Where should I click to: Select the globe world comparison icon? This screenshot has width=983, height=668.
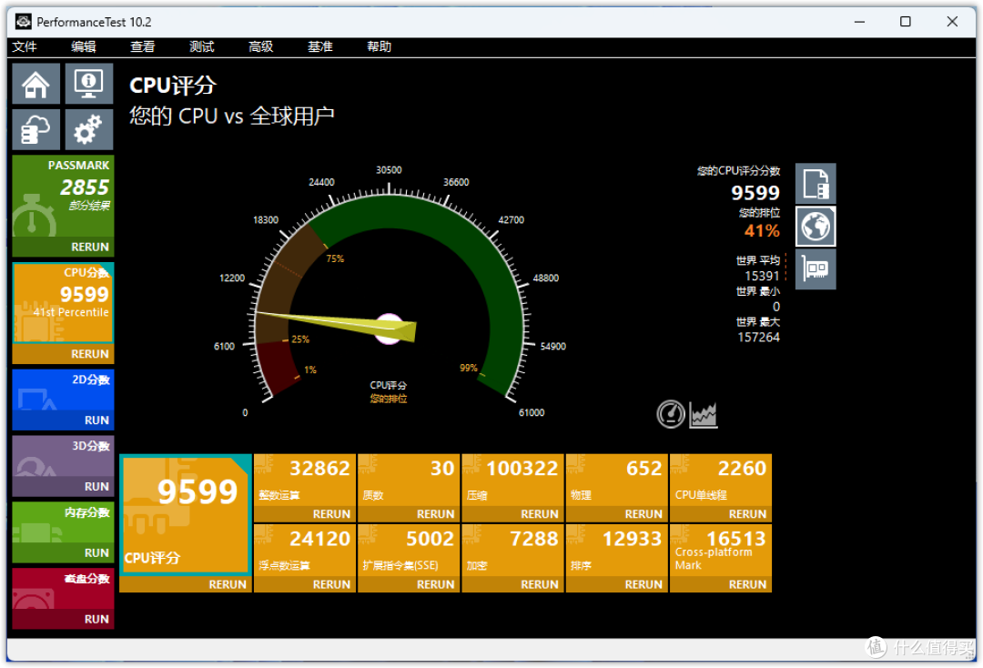click(816, 227)
